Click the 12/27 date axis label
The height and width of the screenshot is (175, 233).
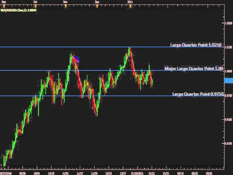(123, 174)
